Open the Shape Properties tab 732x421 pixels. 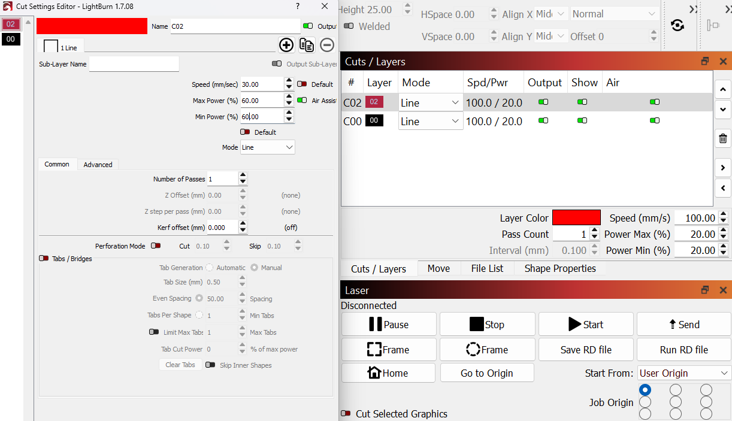[559, 268]
